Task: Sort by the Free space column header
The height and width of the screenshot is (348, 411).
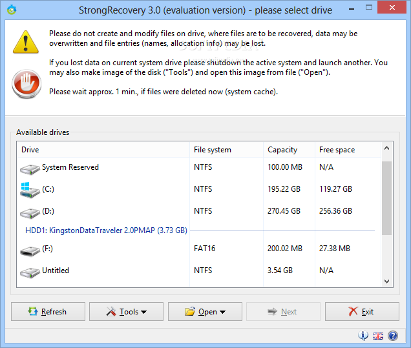Action: click(x=346, y=150)
